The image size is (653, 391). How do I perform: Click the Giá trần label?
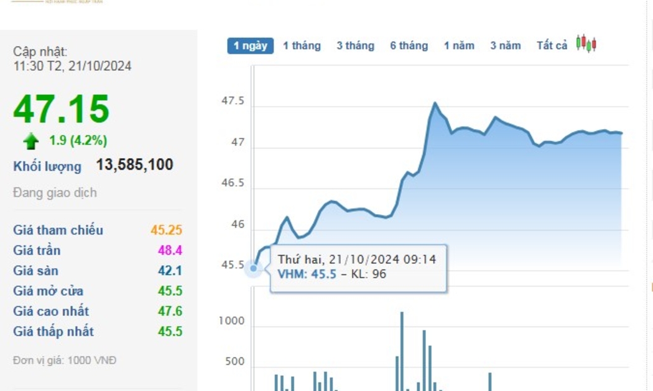pos(37,251)
